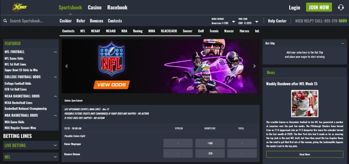Select Conor Mcgregor +190 moneyline
The height and width of the screenshot is (164, 349).
coord(210,143)
